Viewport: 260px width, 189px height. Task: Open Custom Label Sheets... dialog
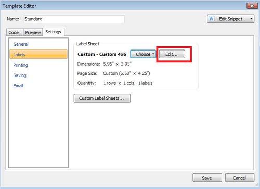pos(102,98)
